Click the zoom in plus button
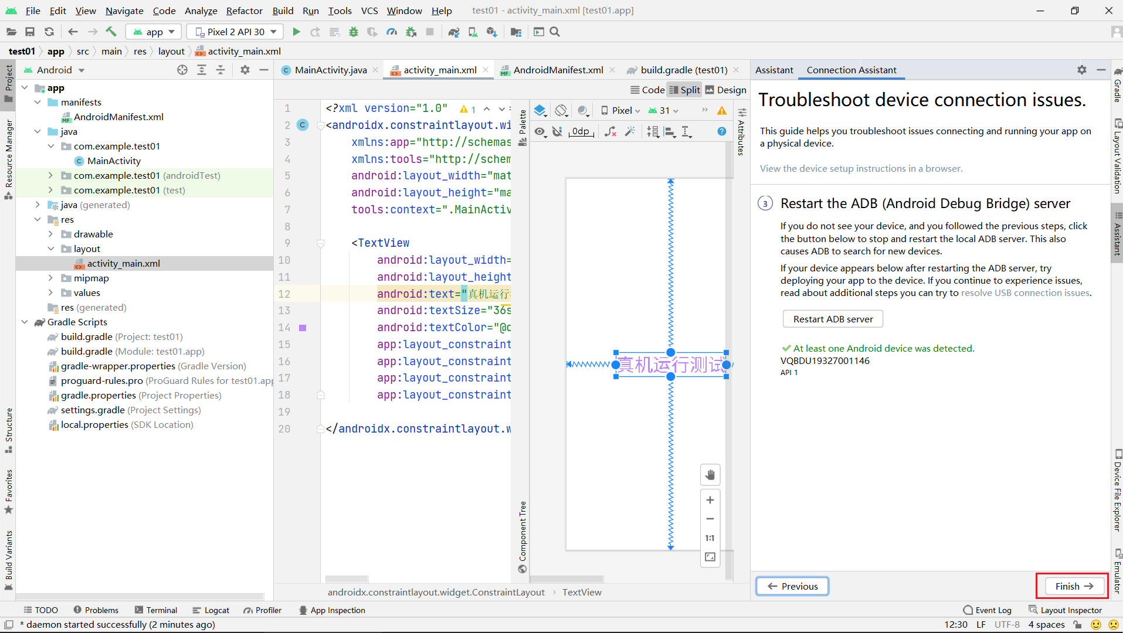Screen dimensions: 1123x633 pos(710,500)
